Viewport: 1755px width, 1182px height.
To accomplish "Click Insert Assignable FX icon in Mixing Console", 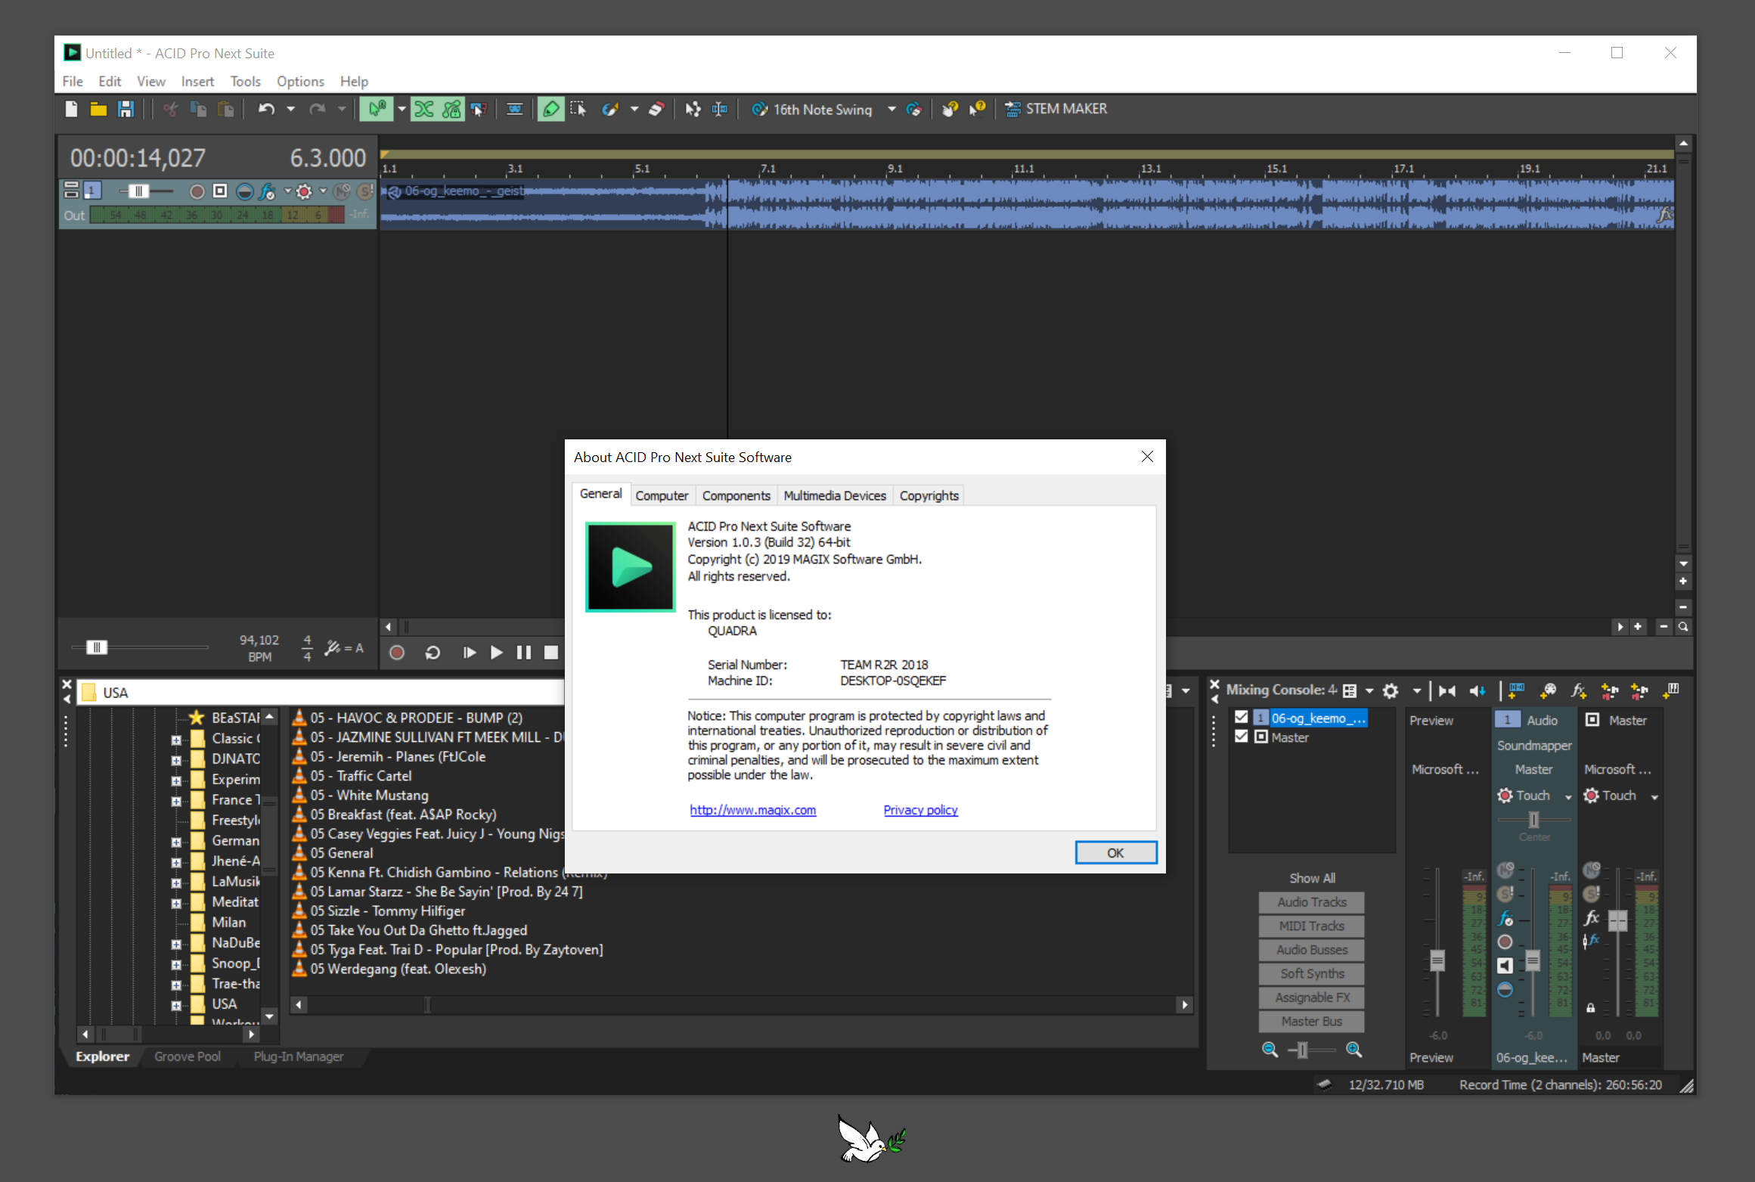I will 1578,690.
